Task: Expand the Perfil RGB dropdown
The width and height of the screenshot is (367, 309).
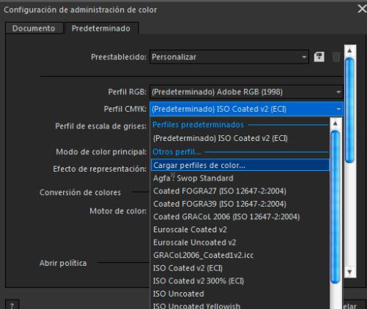Action: click(246, 92)
